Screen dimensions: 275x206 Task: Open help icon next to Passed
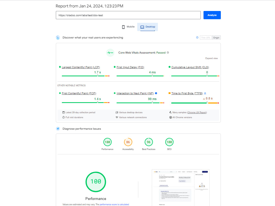[168, 52]
